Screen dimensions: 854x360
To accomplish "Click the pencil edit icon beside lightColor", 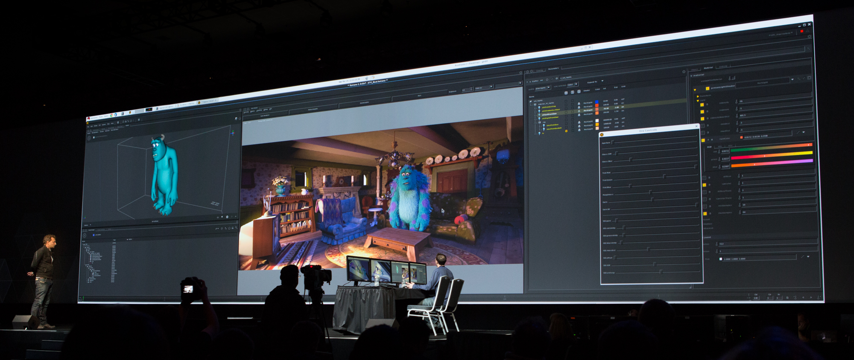I will [x=798, y=133].
